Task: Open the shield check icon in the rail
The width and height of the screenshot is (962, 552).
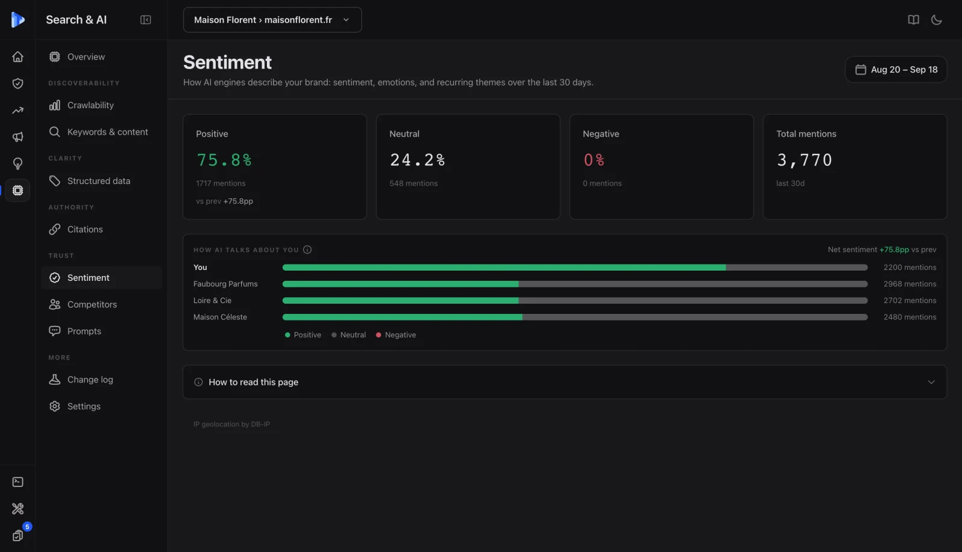Action: [x=17, y=84]
